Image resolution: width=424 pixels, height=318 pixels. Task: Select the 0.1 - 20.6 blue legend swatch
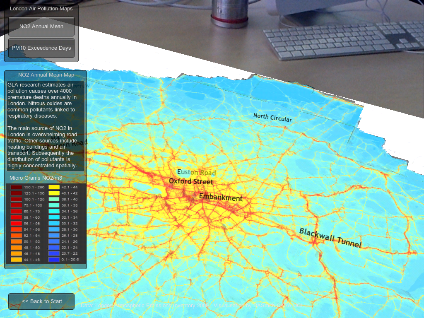click(x=54, y=260)
